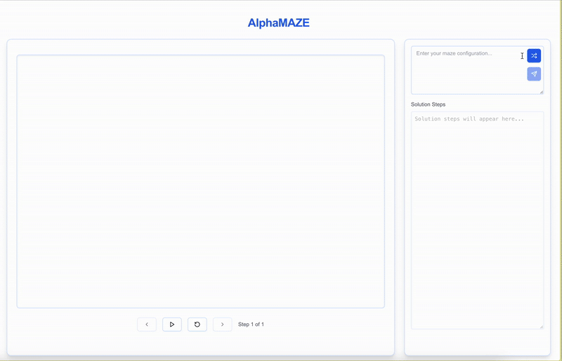Image resolution: width=562 pixels, height=361 pixels.
Task: Click the empty maze display canvas
Action: (200, 181)
